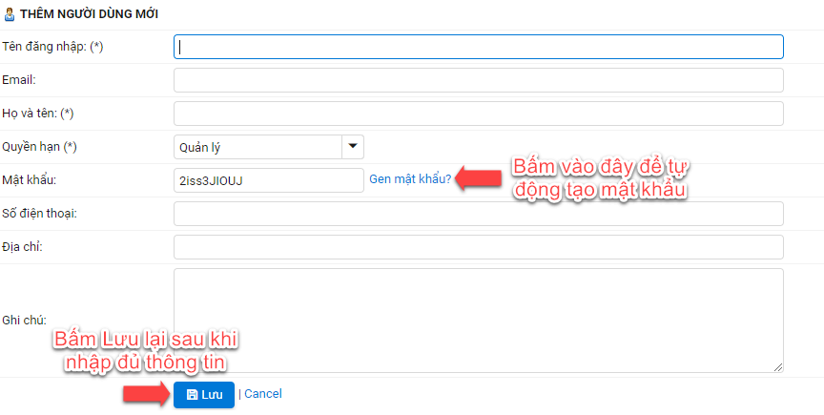Grab the Ghi chú textarea resize handle
Screen dimensions: 824x415
778,367
